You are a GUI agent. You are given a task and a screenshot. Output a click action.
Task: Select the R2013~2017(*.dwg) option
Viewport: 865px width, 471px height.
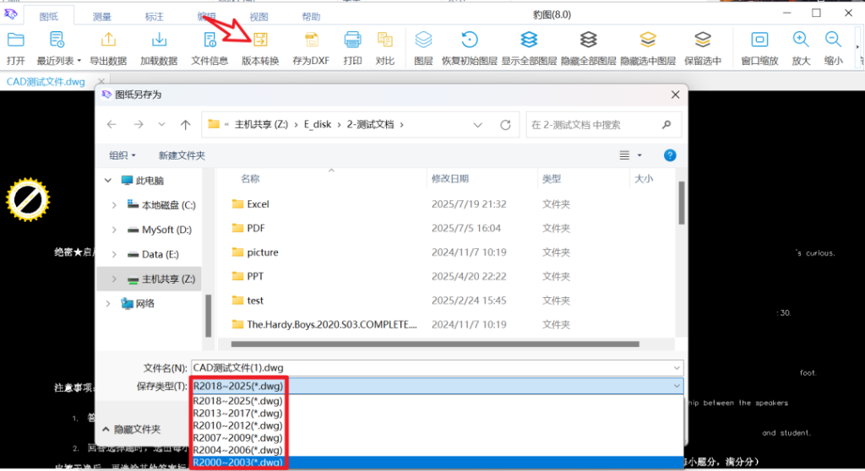[237, 413]
